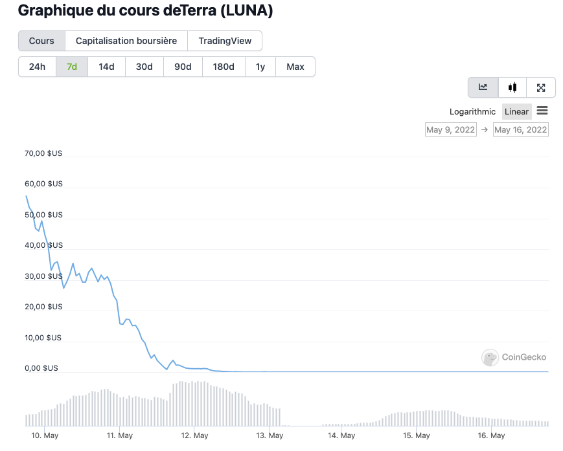Viewport: 563px width, 451px height.
Task: Choose the 30d time range
Action: (x=144, y=67)
